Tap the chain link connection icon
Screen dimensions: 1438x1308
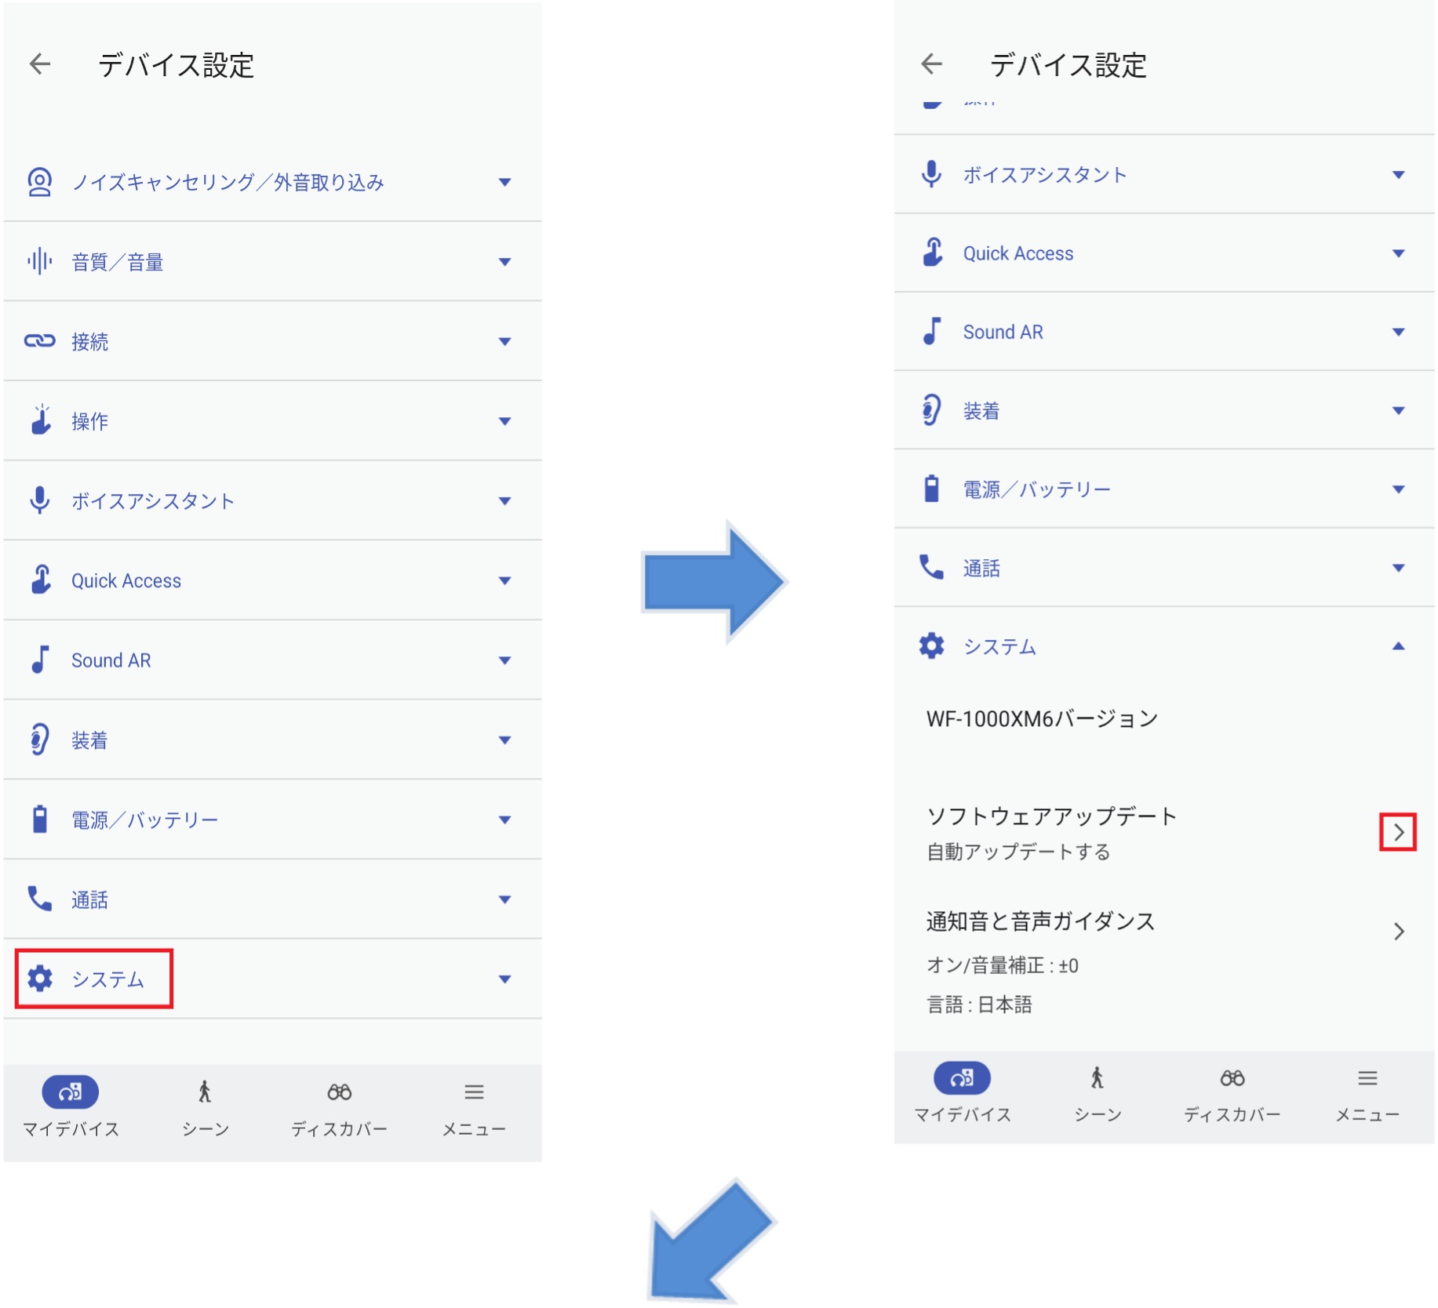point(39,341)
